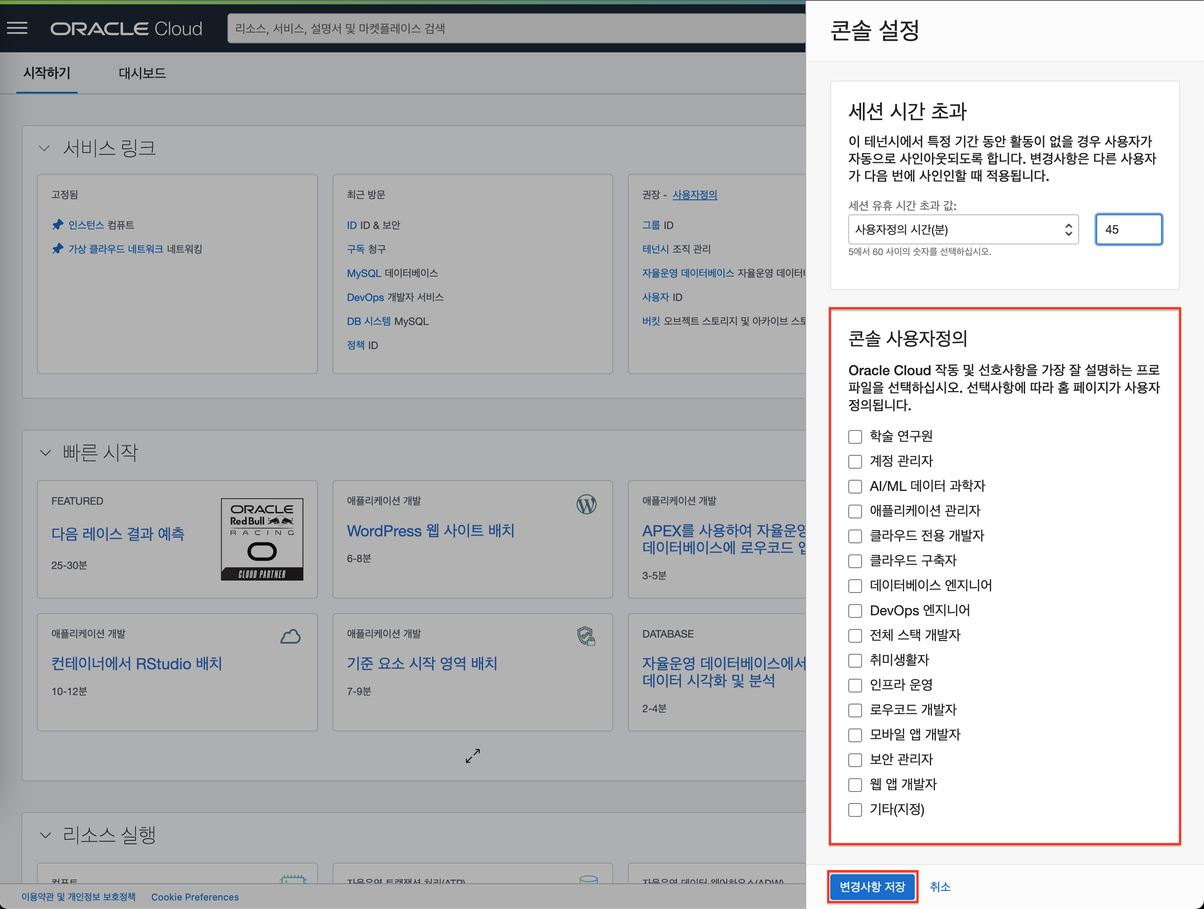The height and width of the screenshot is (909, 1204).
Task: Check the 전체 스택 개발자 checkbox
Action: click(x=855, y=635)
